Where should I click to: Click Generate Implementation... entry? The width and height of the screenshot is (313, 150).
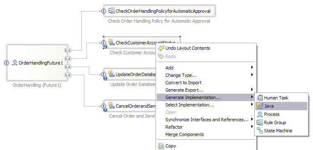click(206, 97)
